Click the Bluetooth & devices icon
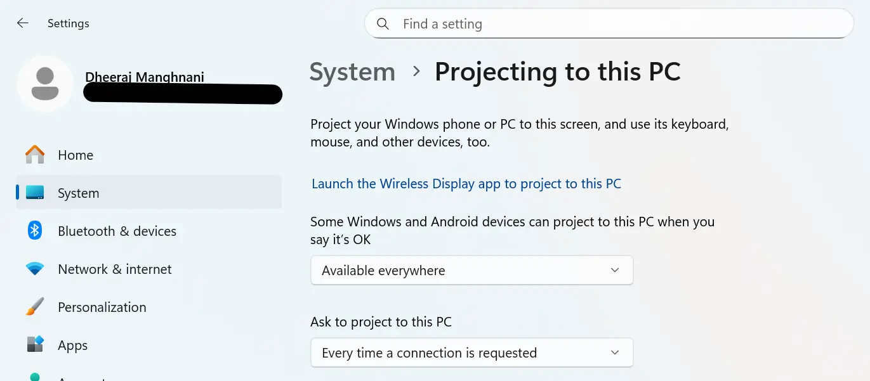 click(34, 231)
